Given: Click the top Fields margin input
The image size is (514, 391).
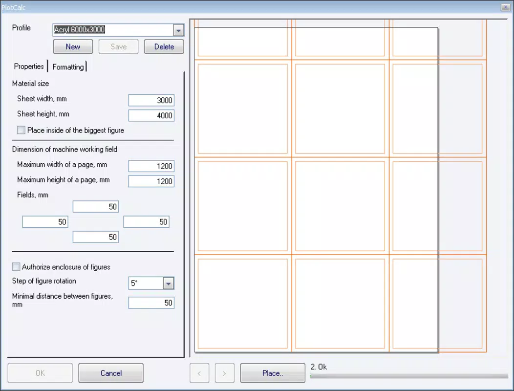Looking at the screenshot, I should (96, 207).
